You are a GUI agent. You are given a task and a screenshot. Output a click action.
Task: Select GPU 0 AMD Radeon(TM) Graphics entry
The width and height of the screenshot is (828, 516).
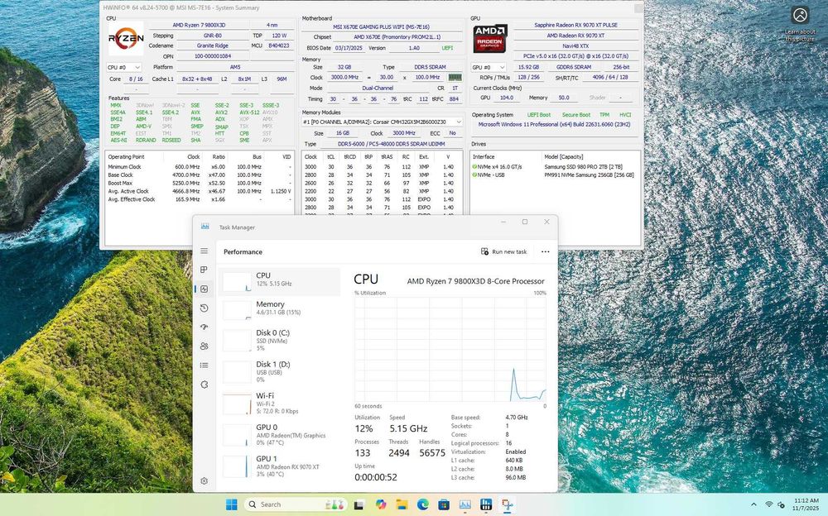pos(279,435)
